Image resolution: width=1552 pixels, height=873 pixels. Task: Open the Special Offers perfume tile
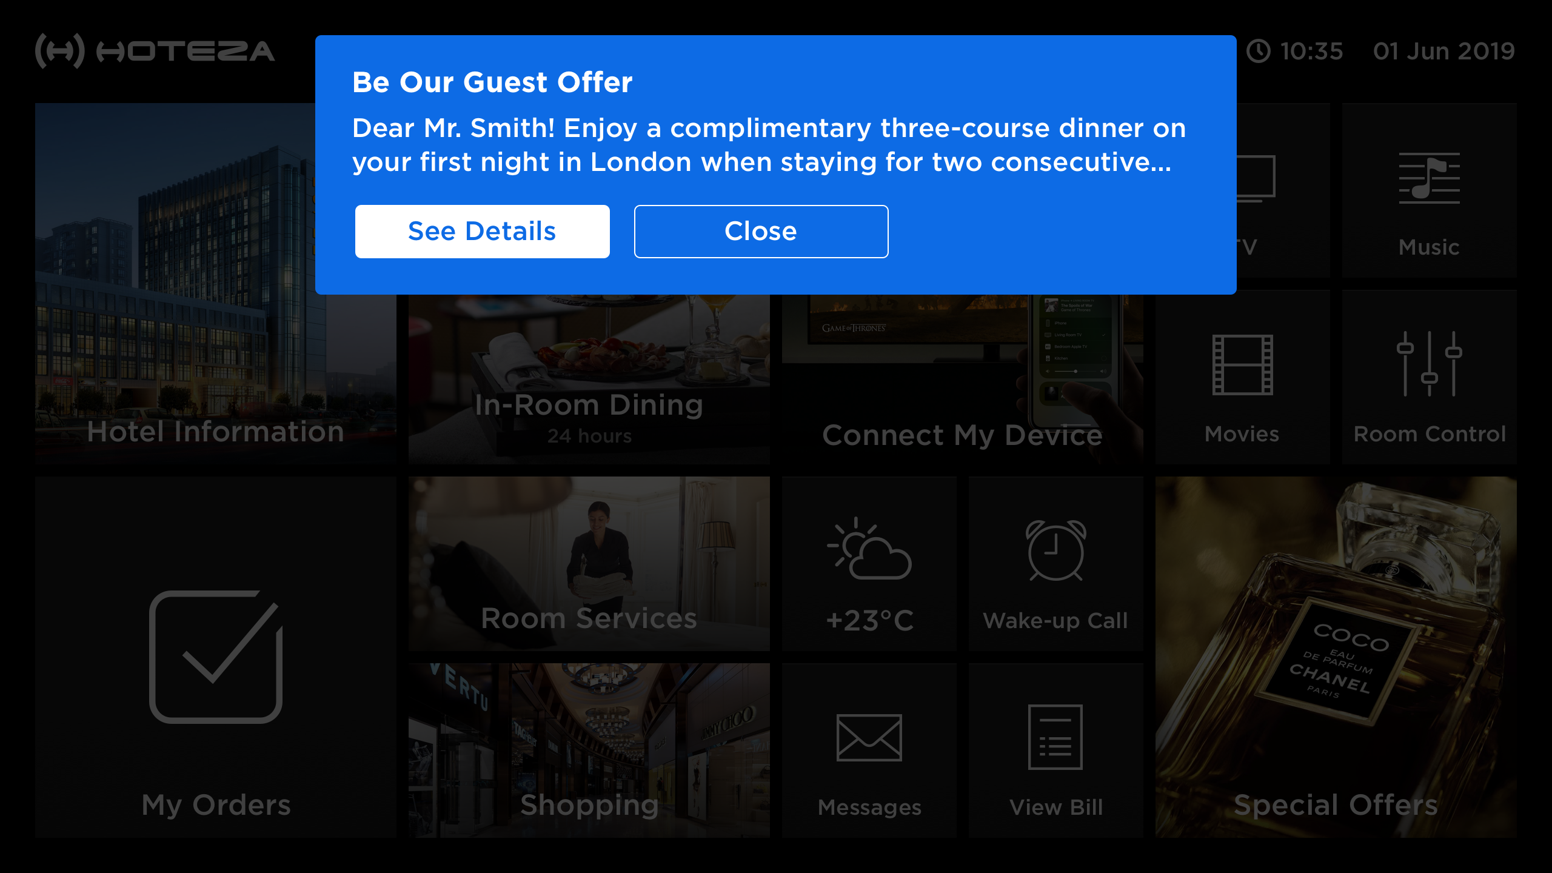[1336, 657]
